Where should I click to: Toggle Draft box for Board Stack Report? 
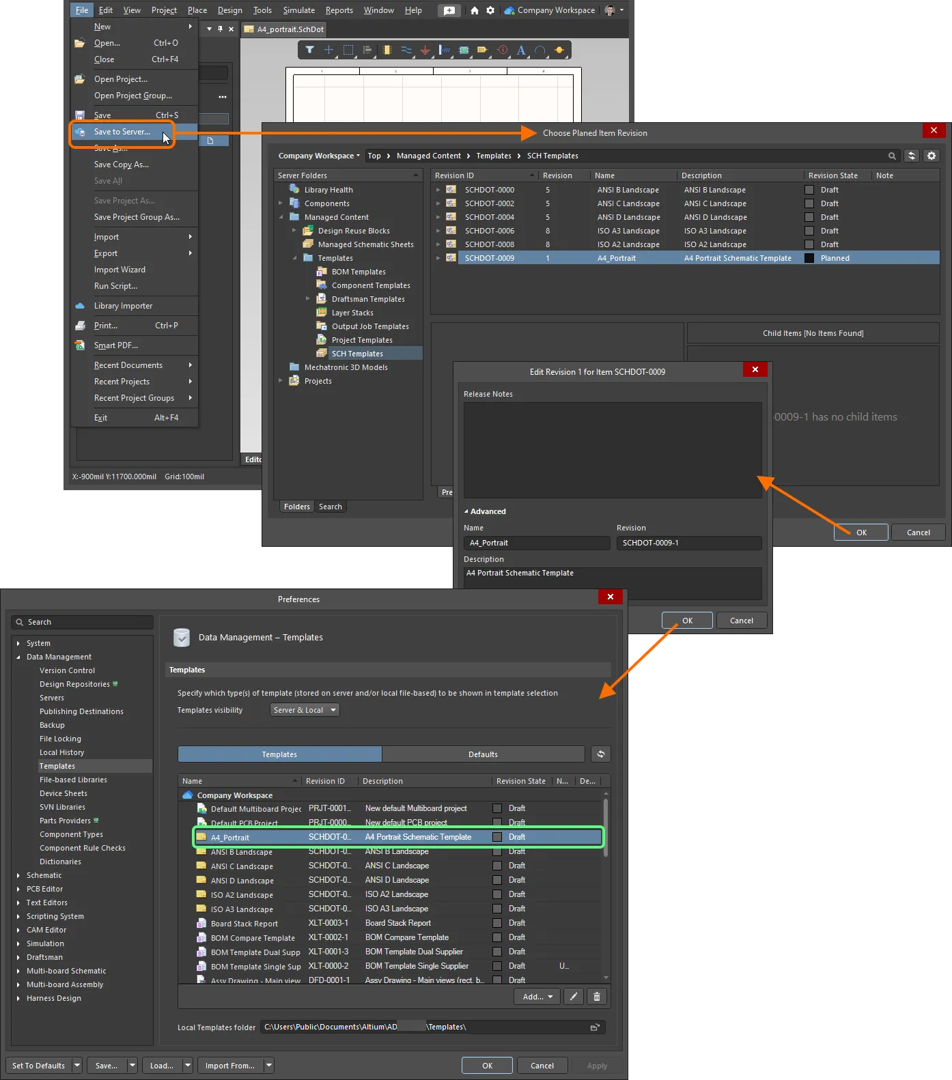pos(497,923)
